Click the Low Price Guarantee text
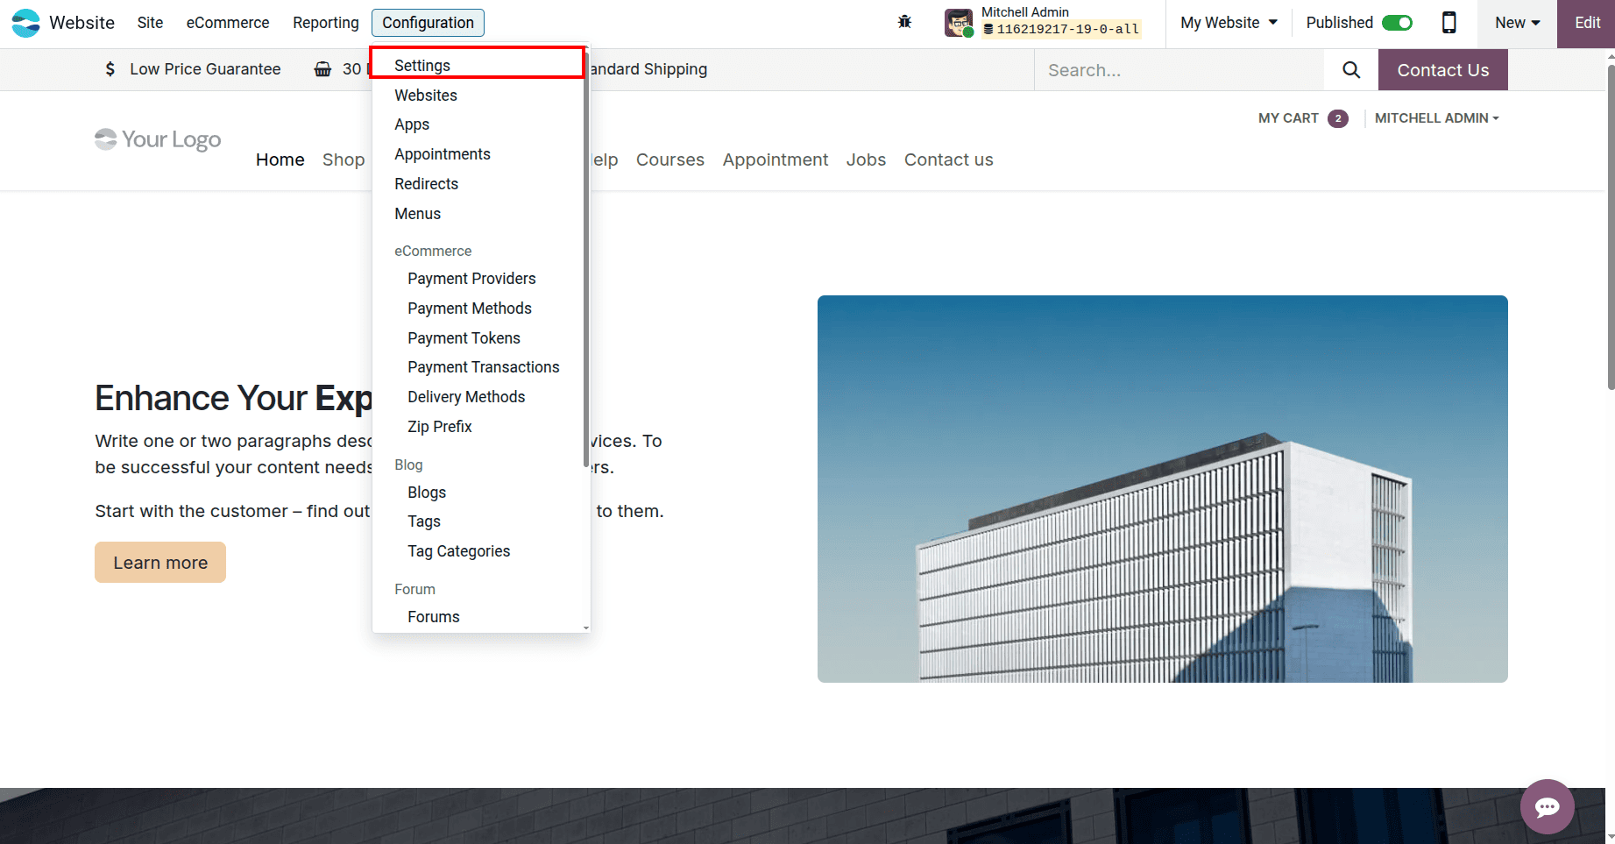Image resolution: width=1615 pixels, height=844 pixels. [205, 69]
